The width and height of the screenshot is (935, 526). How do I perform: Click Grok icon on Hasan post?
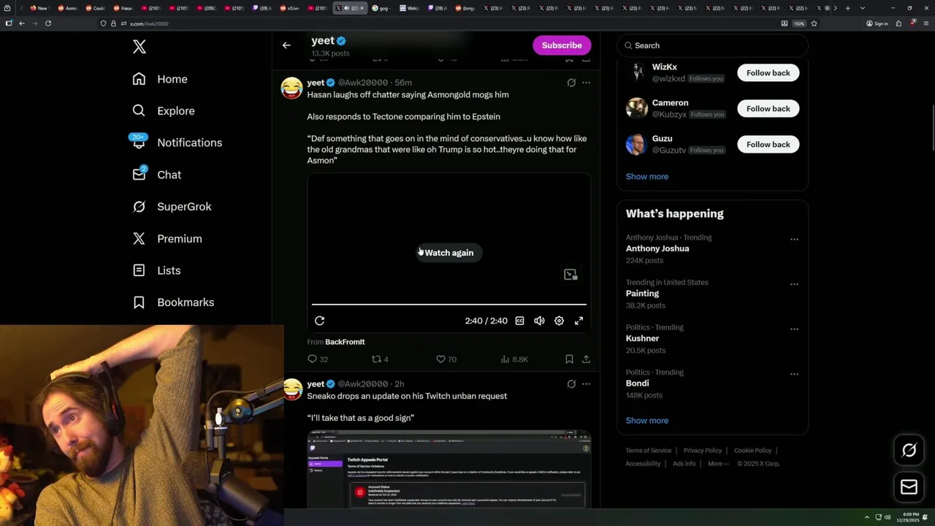point(571,83)
